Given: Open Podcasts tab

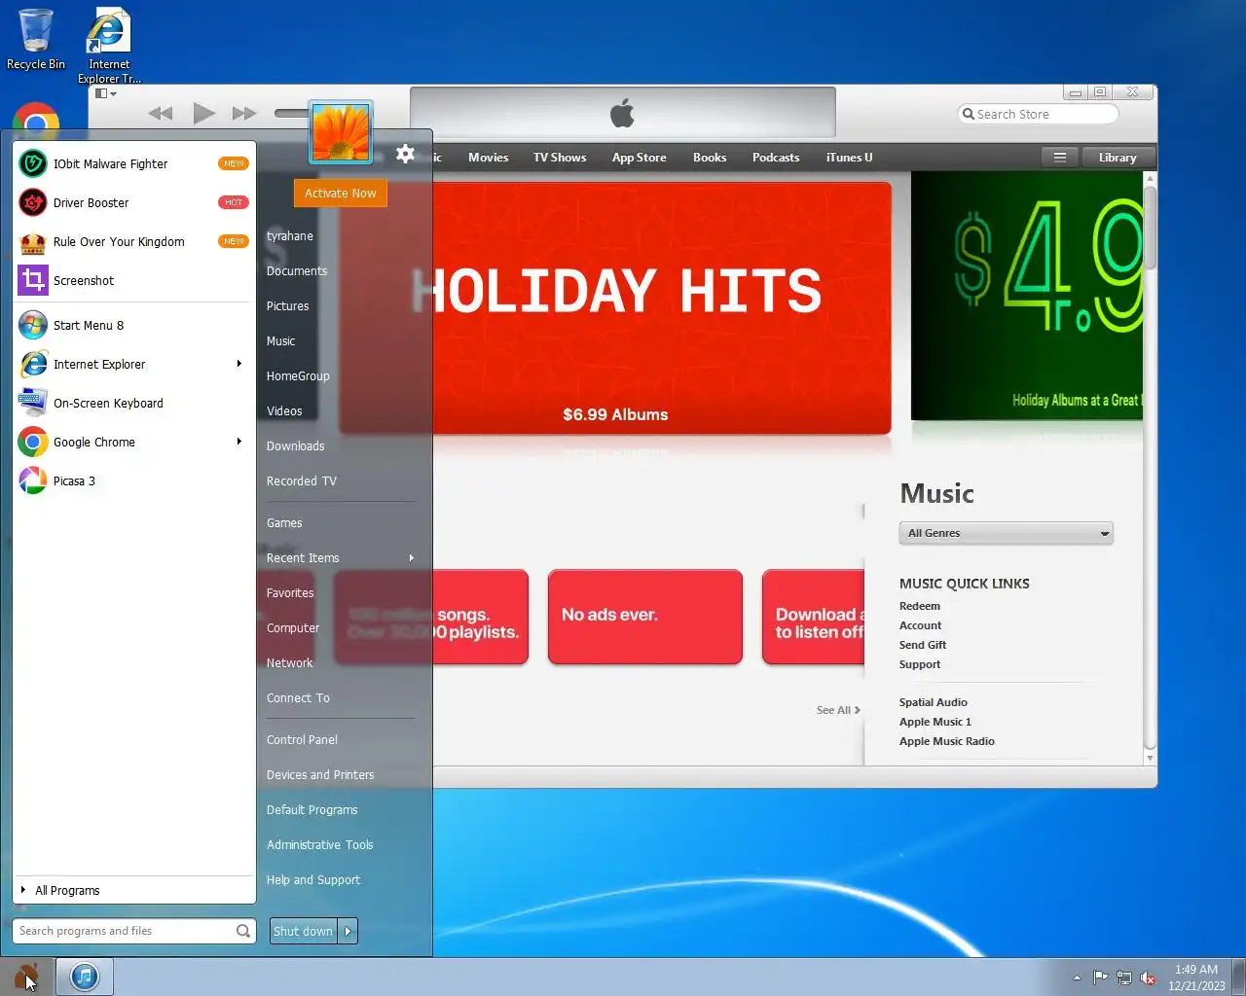Looking at the screenshot, I should (776, 158).
